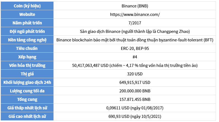Click the "Năm phát triển" label cell

click(27, 23)
